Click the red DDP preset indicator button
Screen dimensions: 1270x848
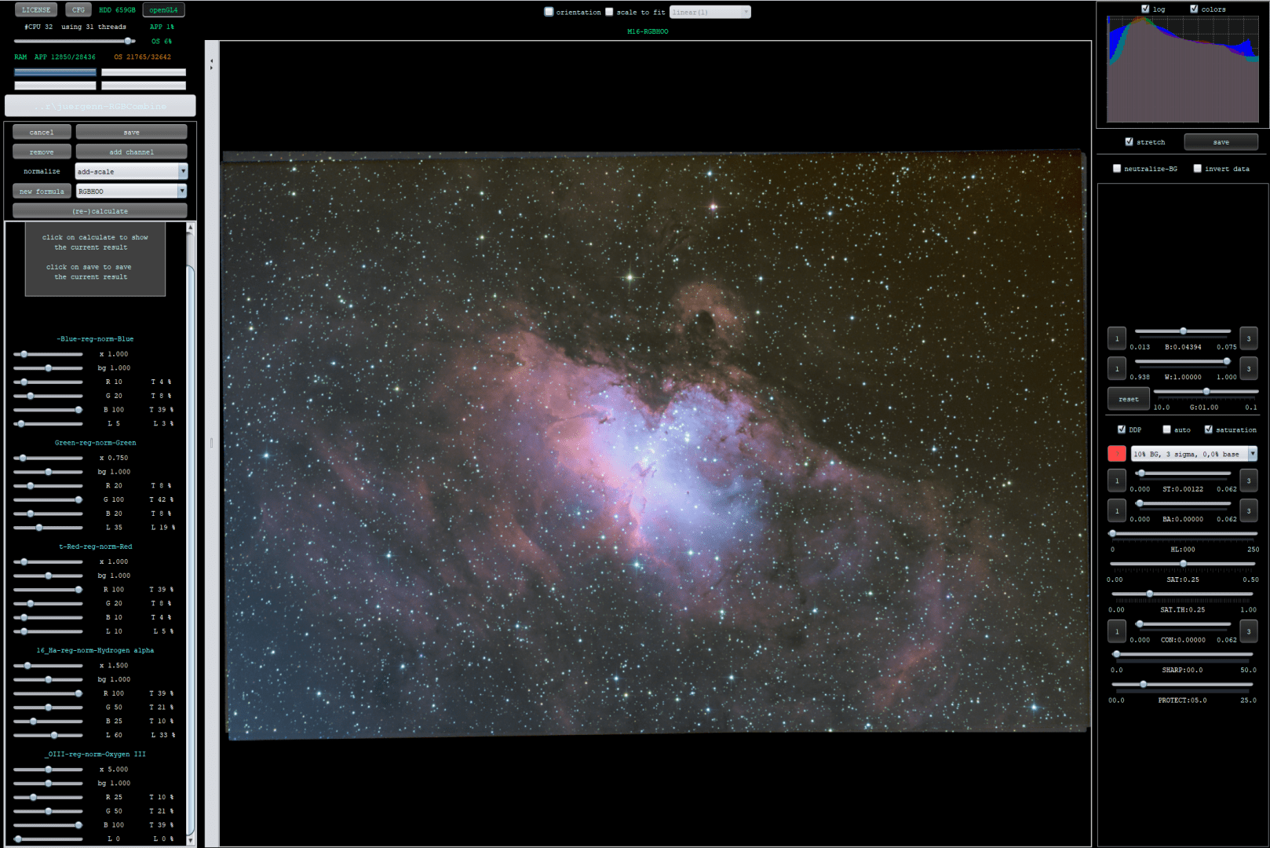[x=1117, y=454]
